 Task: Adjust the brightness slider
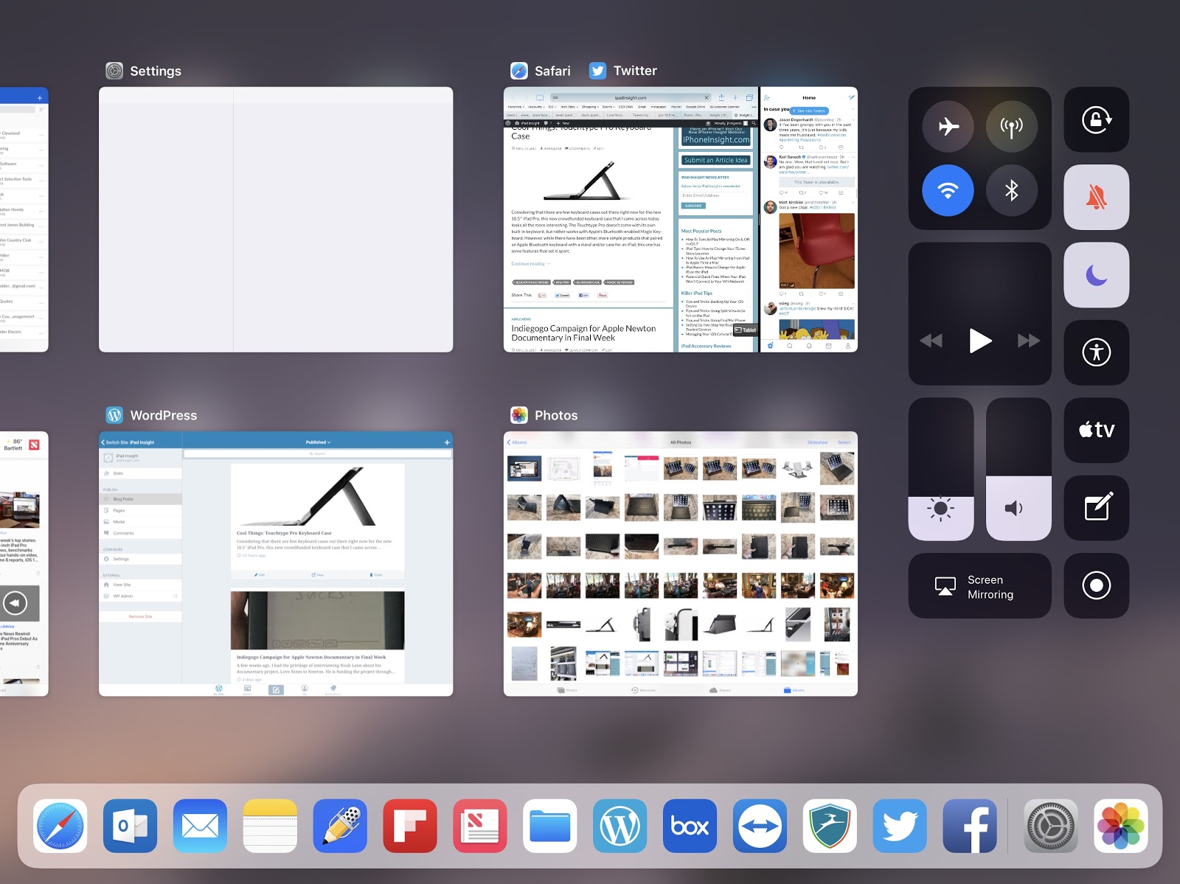pyautogui.click(x=941, y=470)
